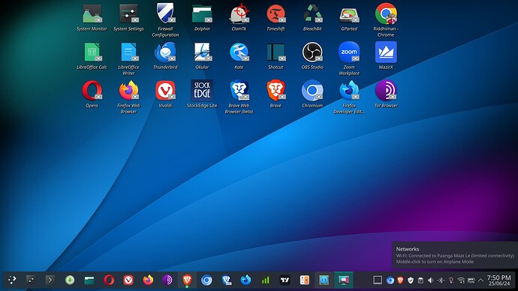Open the TradingView TV icon in the taskbar
Screen dimensions: 518x291
point(285,280)
